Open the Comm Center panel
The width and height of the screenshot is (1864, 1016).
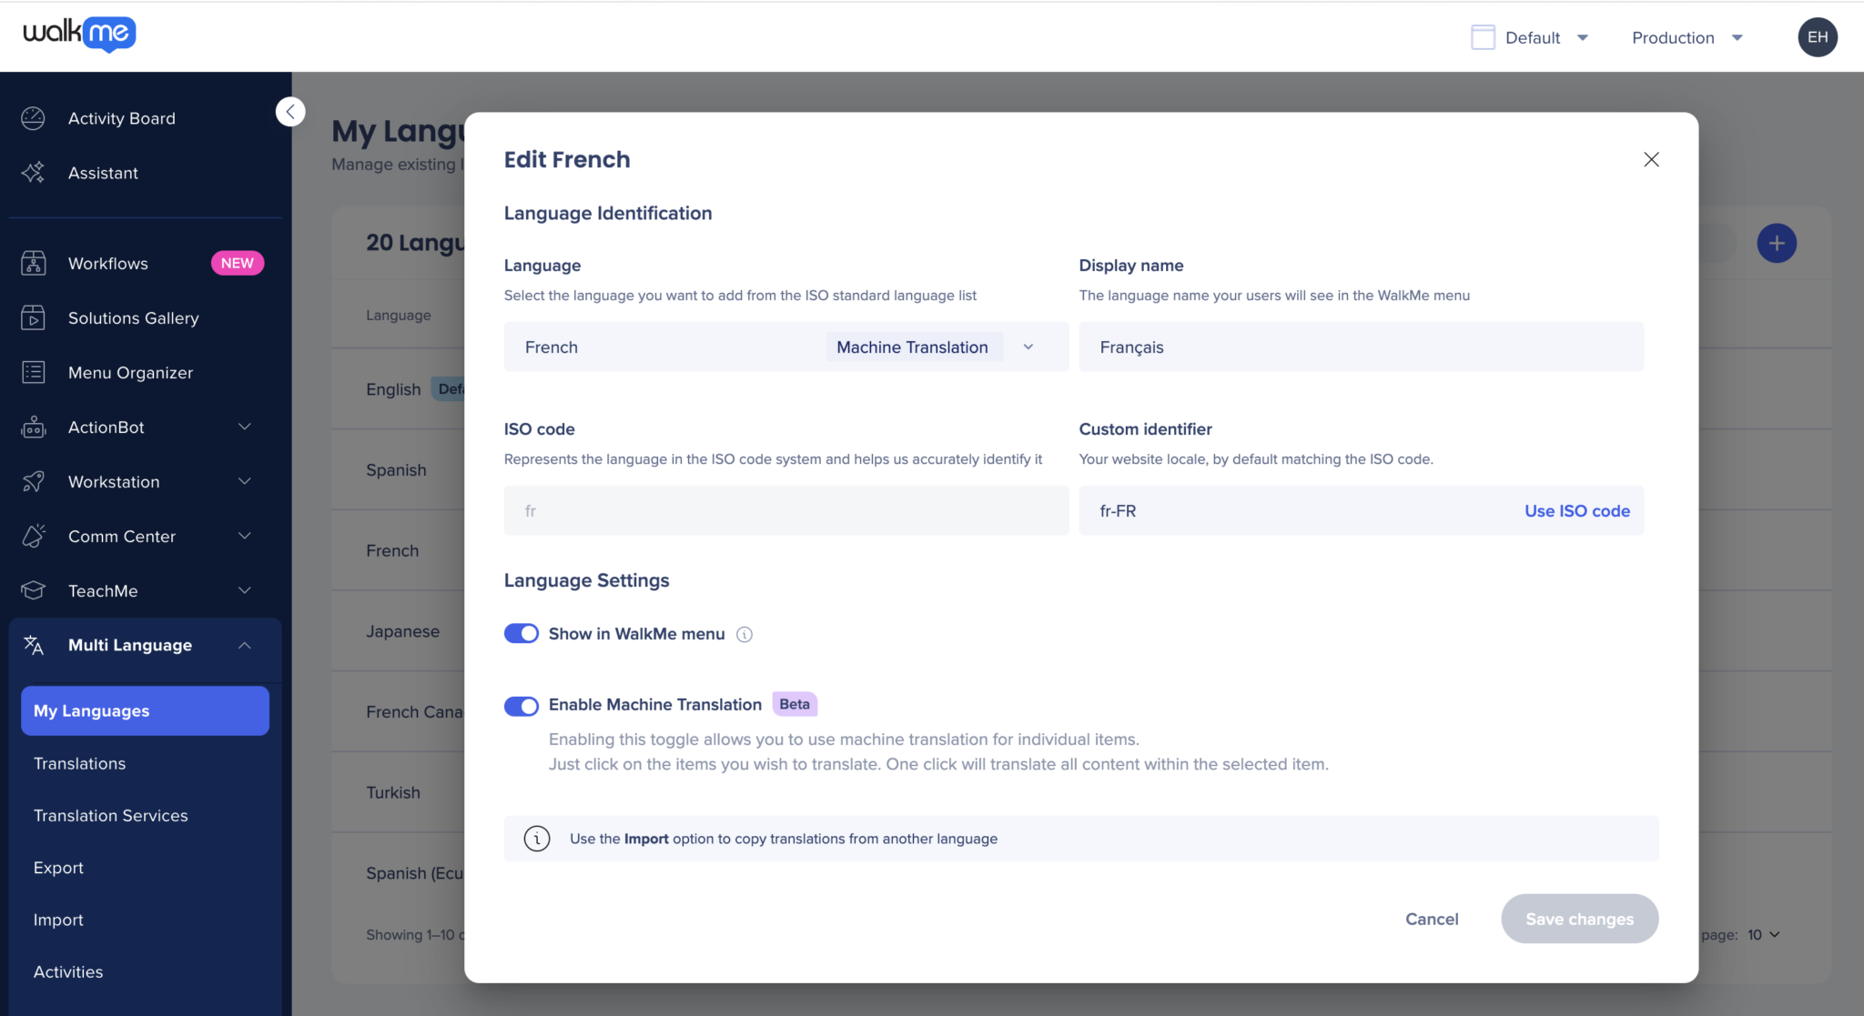pos(121,536)
